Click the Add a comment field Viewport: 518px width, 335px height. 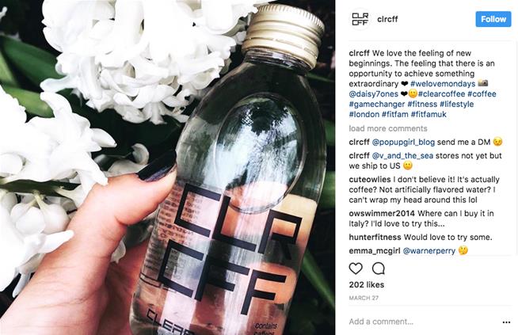pyautogui.click(x=423, y=322)
